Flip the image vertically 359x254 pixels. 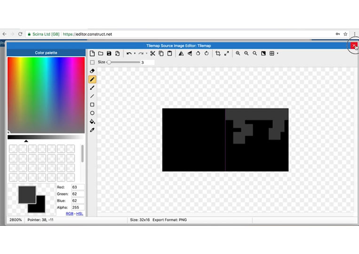tap(190, 54)
